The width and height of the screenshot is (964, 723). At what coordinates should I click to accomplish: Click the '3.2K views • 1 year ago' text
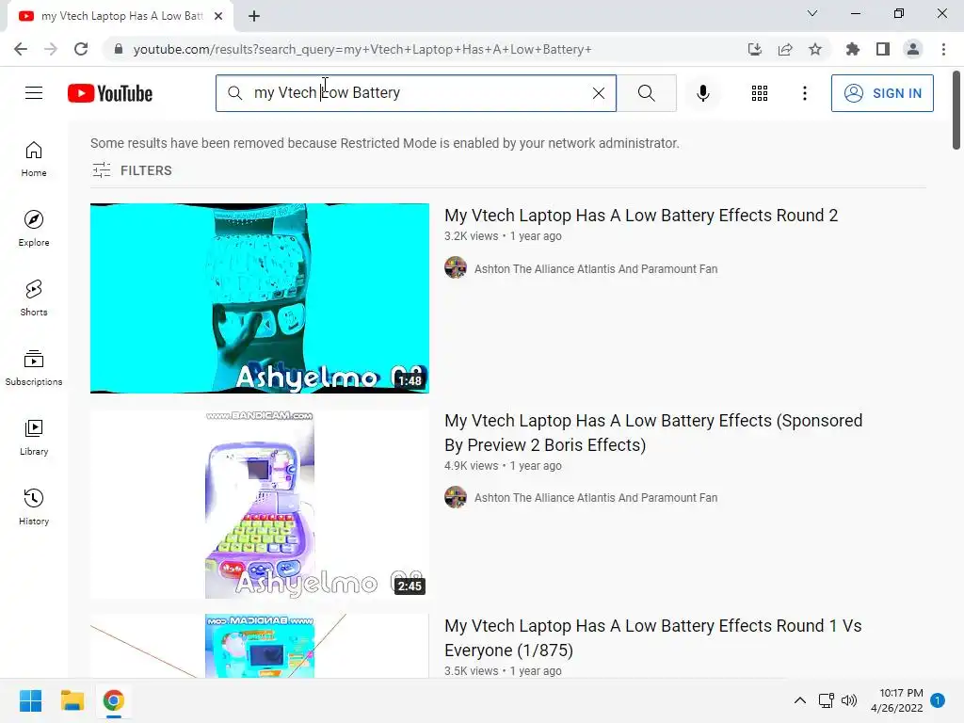click(x=503, y=236)
